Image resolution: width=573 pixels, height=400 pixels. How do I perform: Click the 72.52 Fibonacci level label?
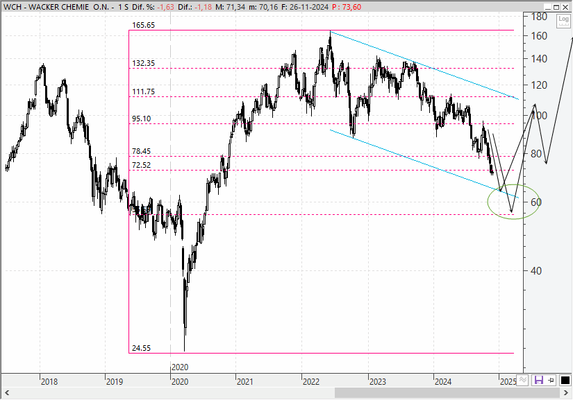pyautogui.click(x=141, y=165)
